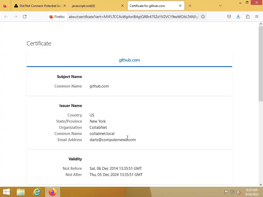
Task: Click the Not Before date value
Action: tap(116, 169)
